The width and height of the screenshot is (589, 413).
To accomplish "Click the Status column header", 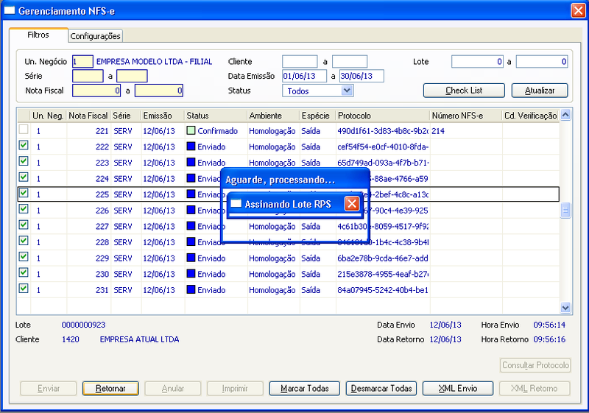I will point(216,116).
